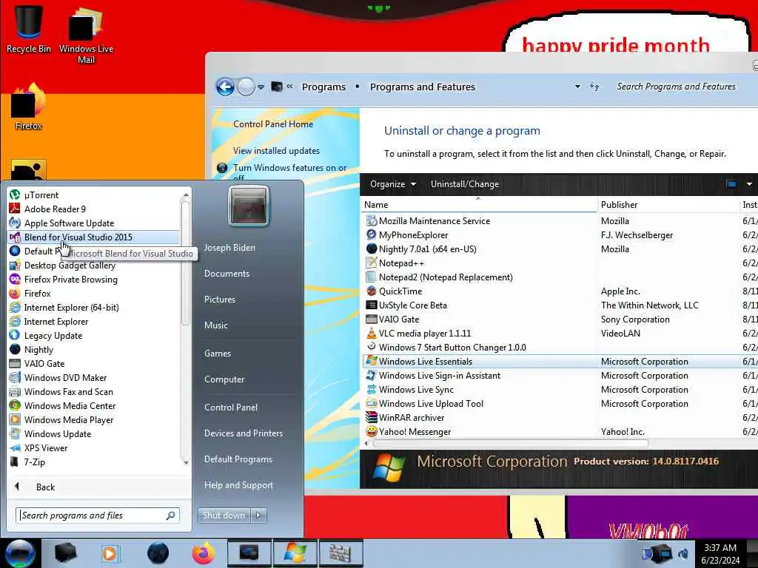Open Help and Support
This screenshot has height=568, width=758.
238,485
